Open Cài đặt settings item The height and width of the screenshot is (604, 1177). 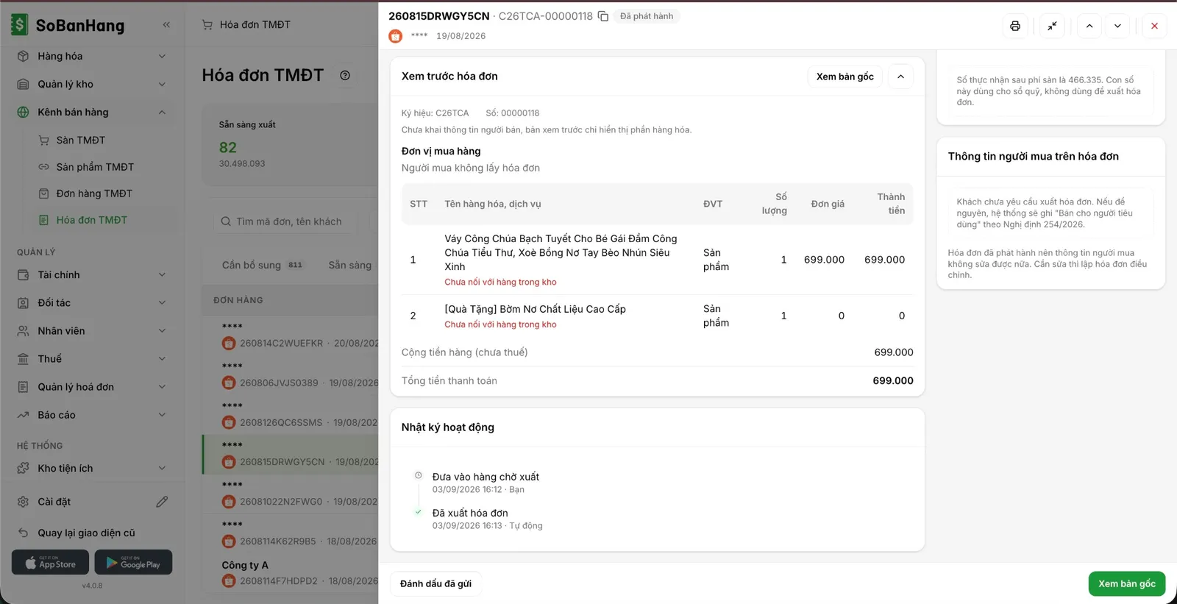point(54,502)
